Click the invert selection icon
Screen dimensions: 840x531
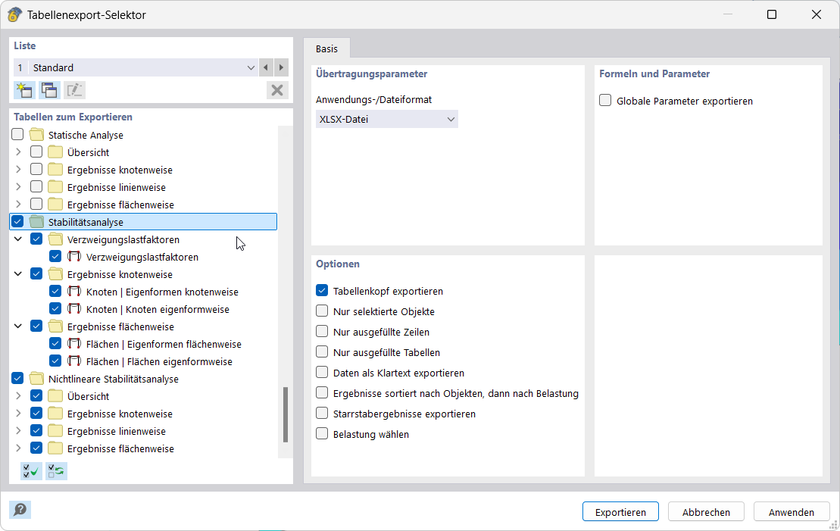(x=56, y=471)
